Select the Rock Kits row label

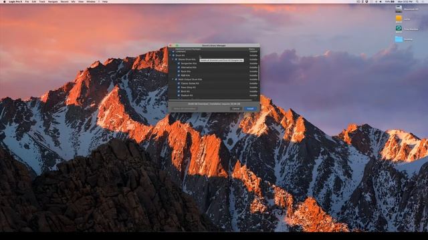pyautogui.click(x=186, y=71)
